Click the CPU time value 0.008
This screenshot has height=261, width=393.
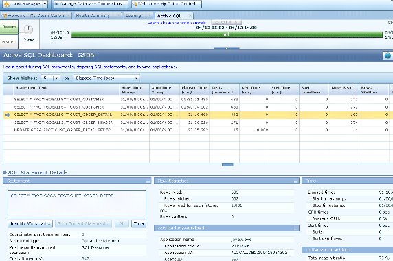point(262,130)
